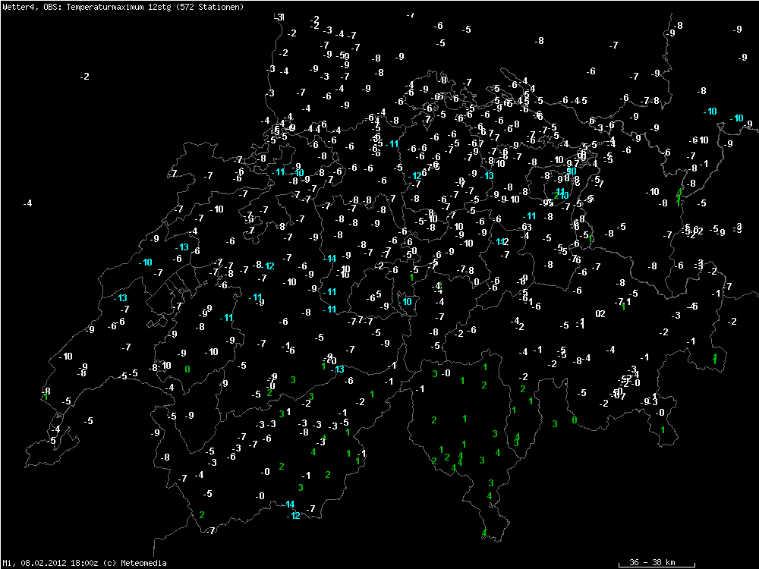Select the green 2 near the southwest border tip
Viewport: 759px width, 569px height.
tap(202, 515)
